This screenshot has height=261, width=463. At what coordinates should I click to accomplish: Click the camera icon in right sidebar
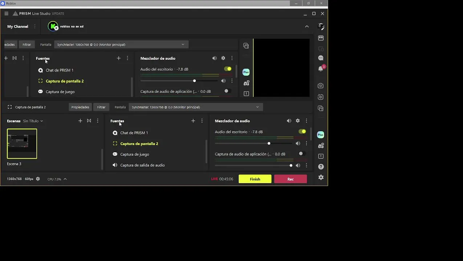point(321,86)
